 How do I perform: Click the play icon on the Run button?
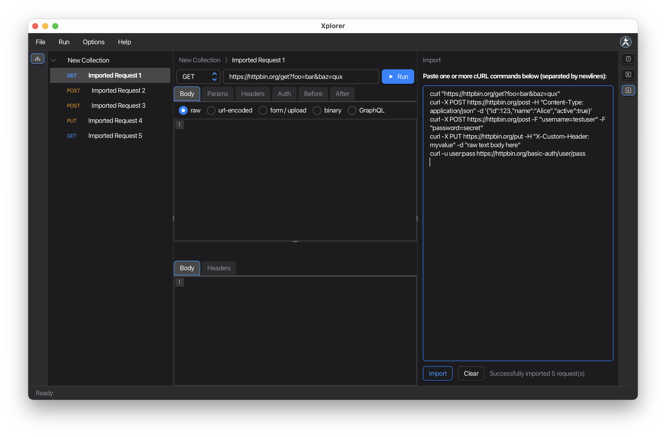pos(391,76)
